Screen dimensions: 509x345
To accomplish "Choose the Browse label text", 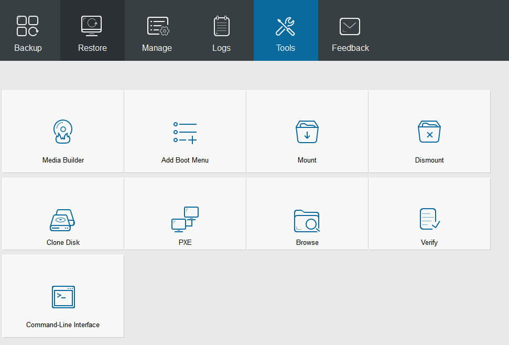I will (x=307, y=242).
